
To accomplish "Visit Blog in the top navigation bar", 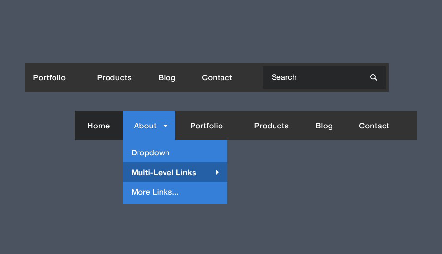I will tap(166, 78).
